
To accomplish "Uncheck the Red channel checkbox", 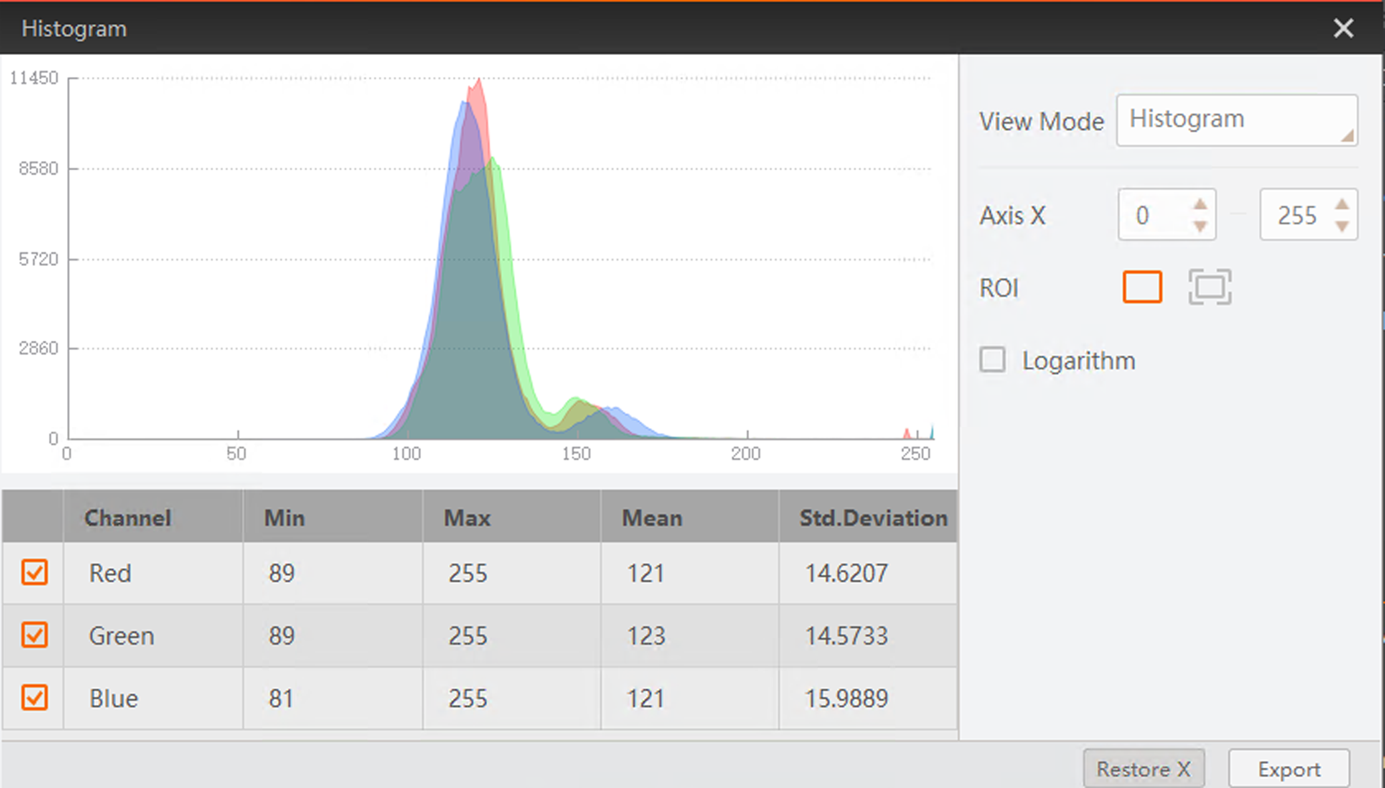I will click(34, 573).
